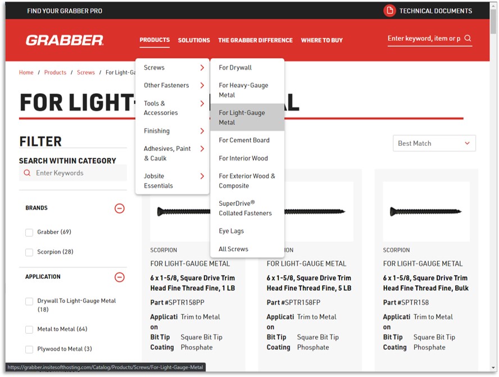Expand the Jobsite Essentials arrow
The width and height of the screenshot is (499, 377).
click(x=202, y=176)
